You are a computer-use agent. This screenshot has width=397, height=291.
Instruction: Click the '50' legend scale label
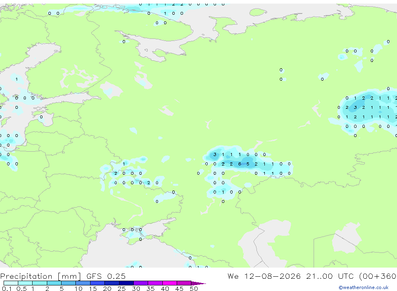point(194,289)
